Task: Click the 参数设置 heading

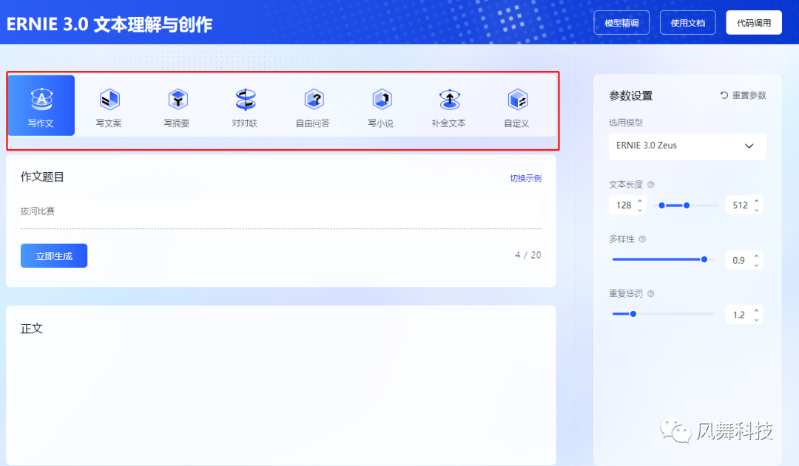Action: tap(631, 96)
